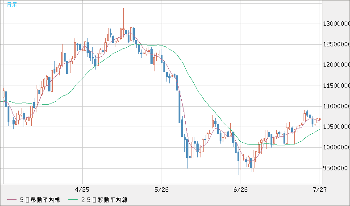Select the 7/27 date axis label
Screen dimensions: 350x206
point(320,190)
